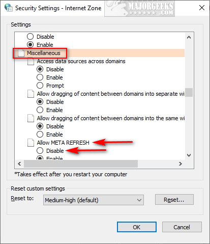Click the Reset... button
This screenshot has width=210, height=244.
click(x=174, y=200)
